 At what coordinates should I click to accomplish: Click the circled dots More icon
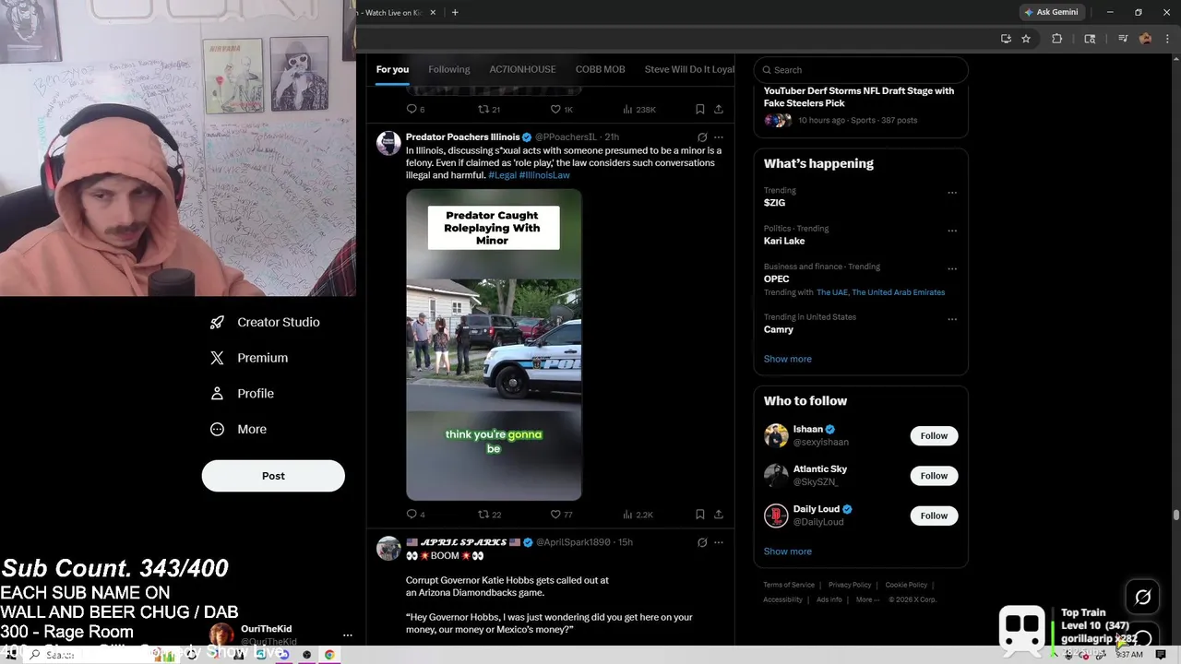click(x=217, y=429)
